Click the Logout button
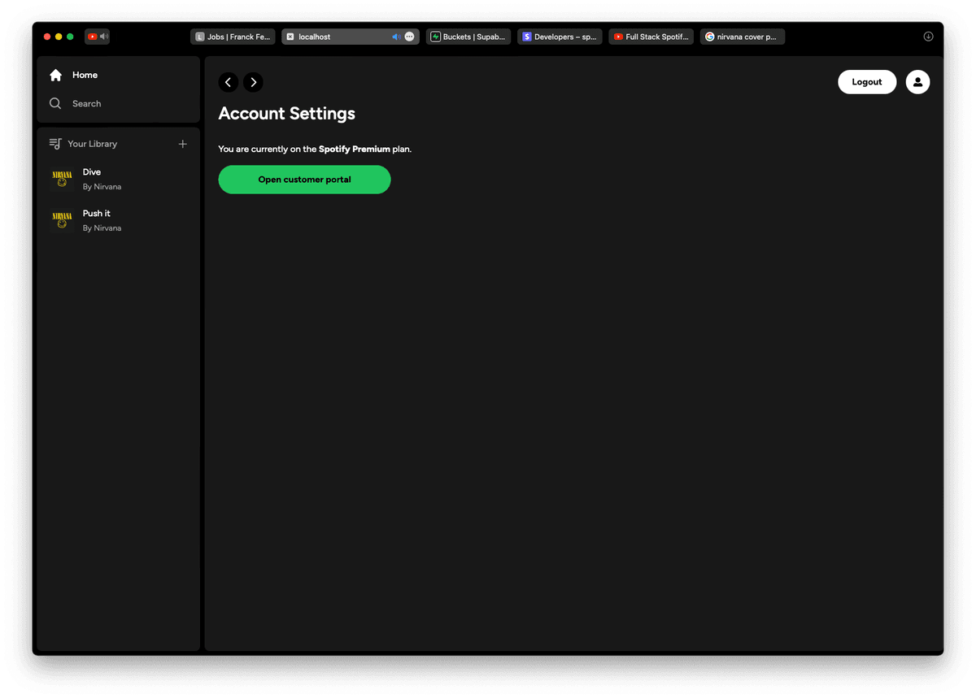The image size is (976, 698). point(867,82)
